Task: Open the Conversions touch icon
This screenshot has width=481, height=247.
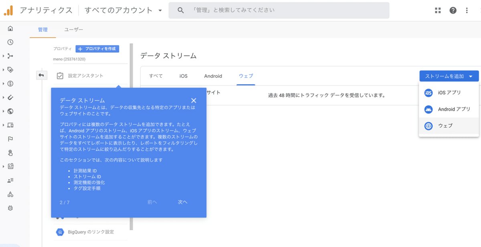Action: pos(10,153)
